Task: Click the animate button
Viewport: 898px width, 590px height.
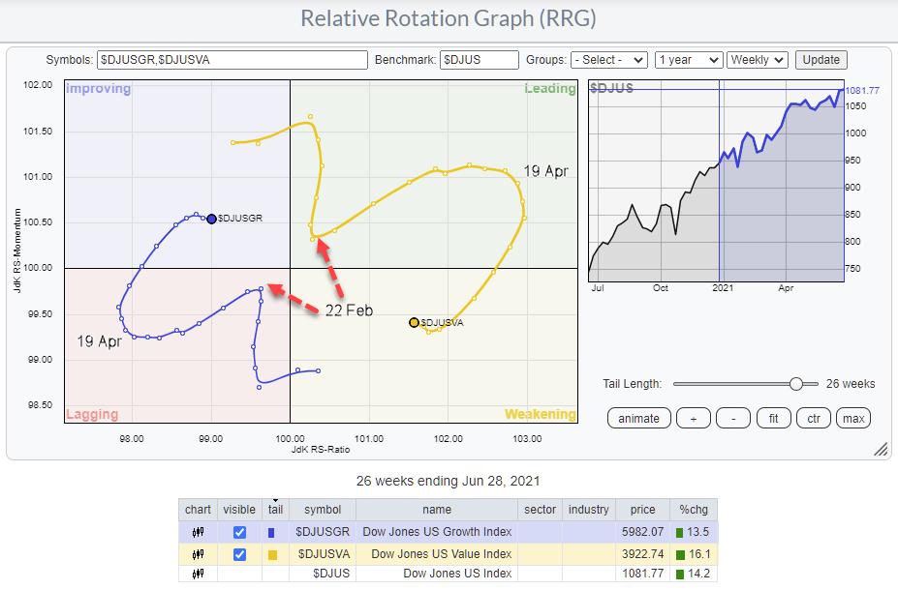Action: [x=638, y=418]
